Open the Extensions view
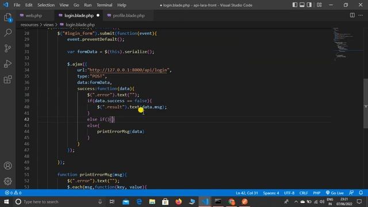 point(7,79)
